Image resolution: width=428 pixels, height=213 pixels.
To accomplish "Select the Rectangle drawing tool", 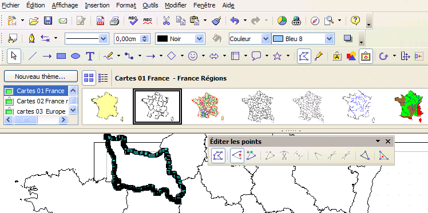I will (61, 57).
